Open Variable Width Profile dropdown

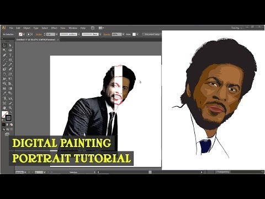coord(79,34)
